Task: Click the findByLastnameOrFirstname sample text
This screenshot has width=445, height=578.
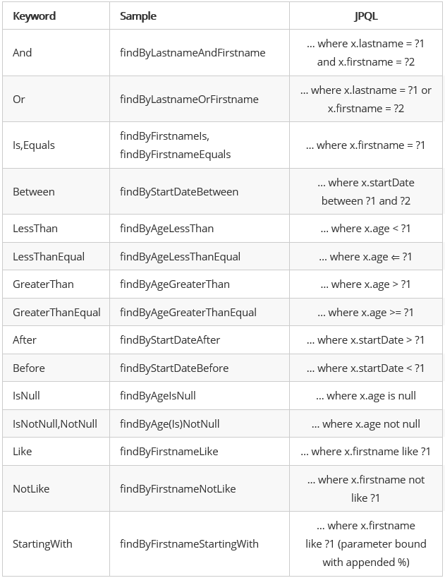Action: (189, 100)
